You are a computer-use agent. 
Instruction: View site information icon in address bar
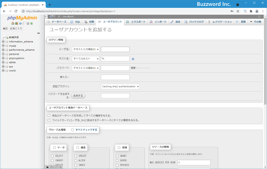[23, 11]
